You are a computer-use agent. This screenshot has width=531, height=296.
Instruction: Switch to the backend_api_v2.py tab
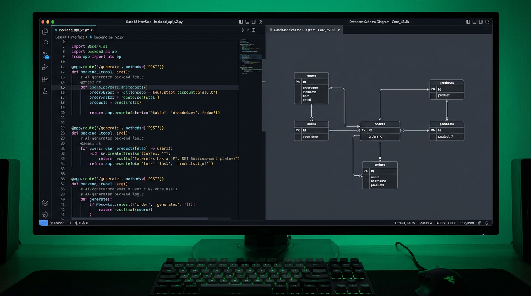click(x=73, y=30)
